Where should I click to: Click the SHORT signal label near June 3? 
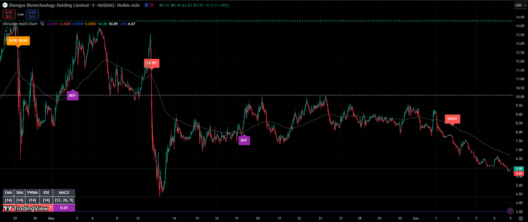pyautogui.click(x=452, y=119)
